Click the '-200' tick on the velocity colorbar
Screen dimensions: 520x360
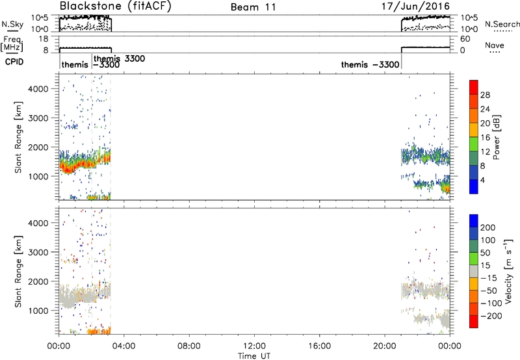pos(491,316)
